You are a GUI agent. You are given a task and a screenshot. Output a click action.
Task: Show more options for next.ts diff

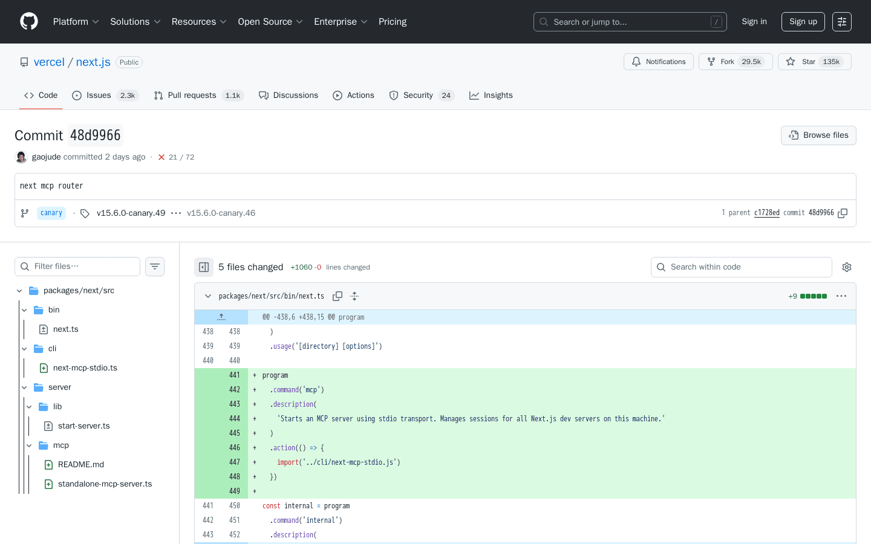[x=841, y=296]
